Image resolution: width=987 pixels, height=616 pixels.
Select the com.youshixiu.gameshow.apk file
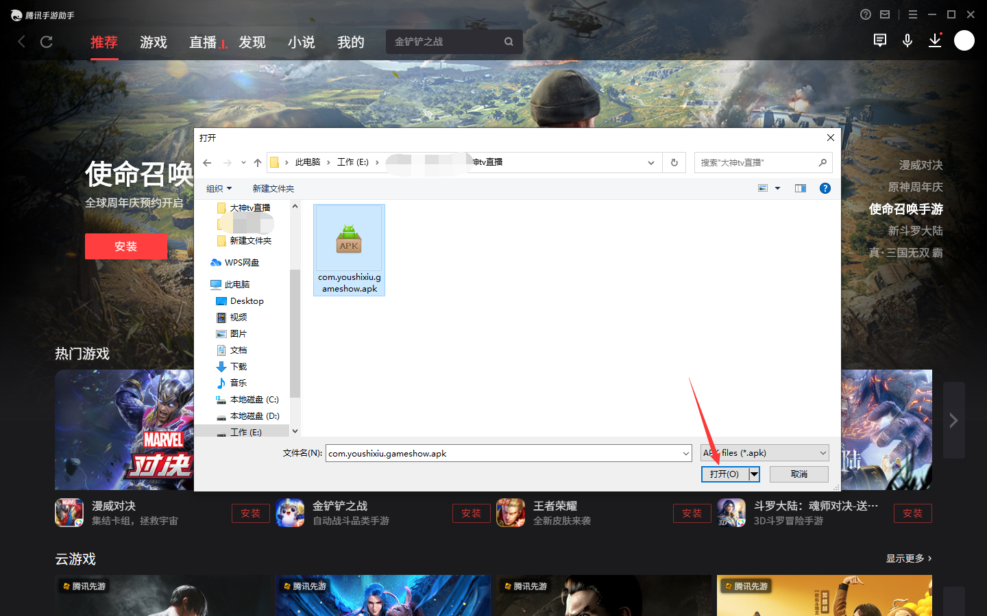[350, 250]
